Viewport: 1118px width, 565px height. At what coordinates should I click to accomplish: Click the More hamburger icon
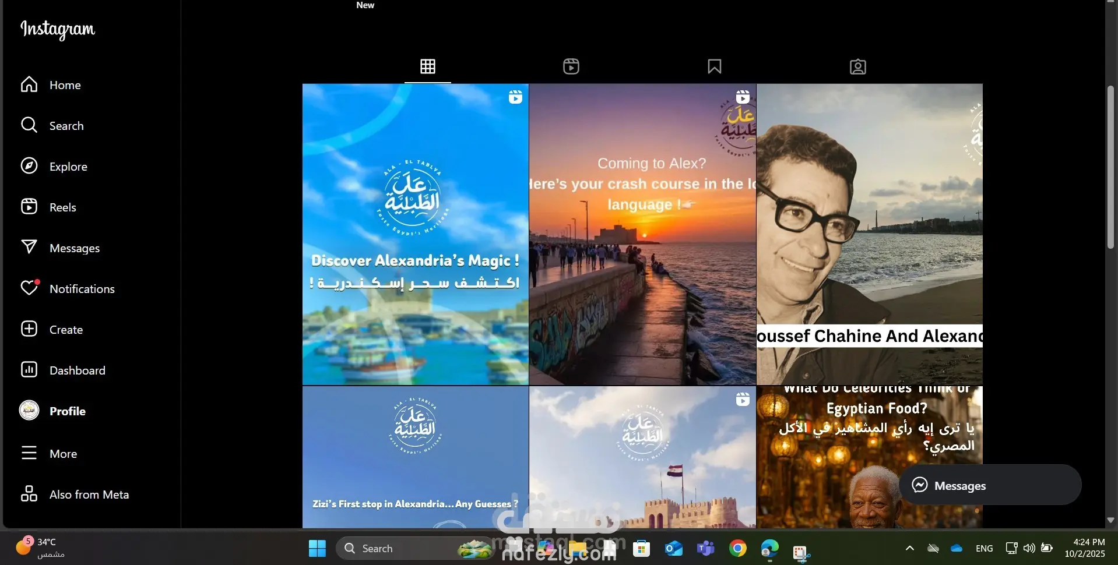click(x=29, y=453)
